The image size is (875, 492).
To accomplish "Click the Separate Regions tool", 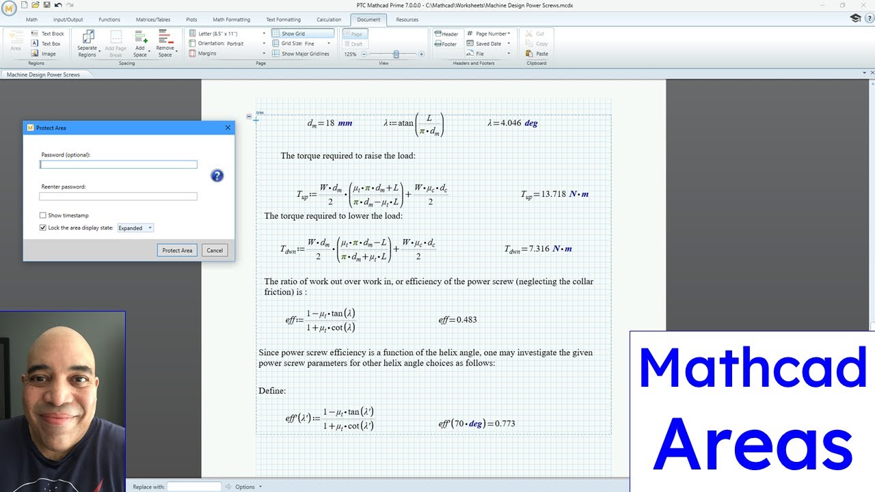I will click(87, 43).
